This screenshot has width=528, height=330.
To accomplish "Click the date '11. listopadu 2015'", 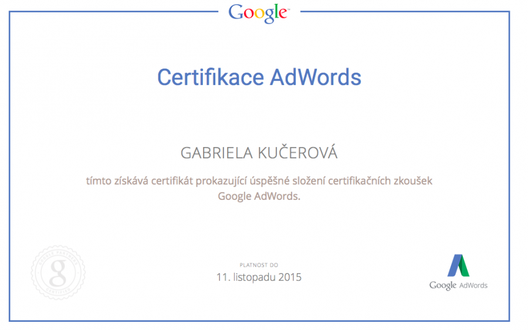I will coord(259,277).
